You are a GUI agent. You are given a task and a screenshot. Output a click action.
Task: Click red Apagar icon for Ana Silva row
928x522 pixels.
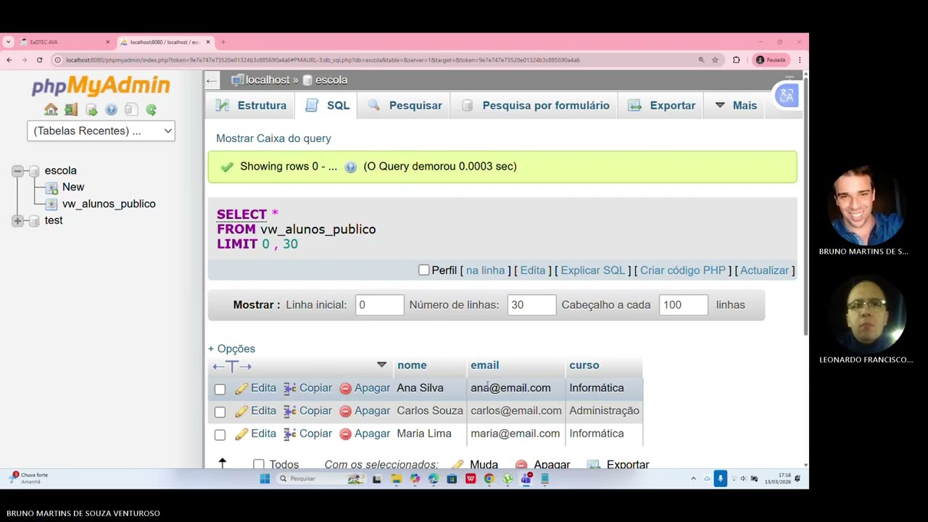pos(346,389)
